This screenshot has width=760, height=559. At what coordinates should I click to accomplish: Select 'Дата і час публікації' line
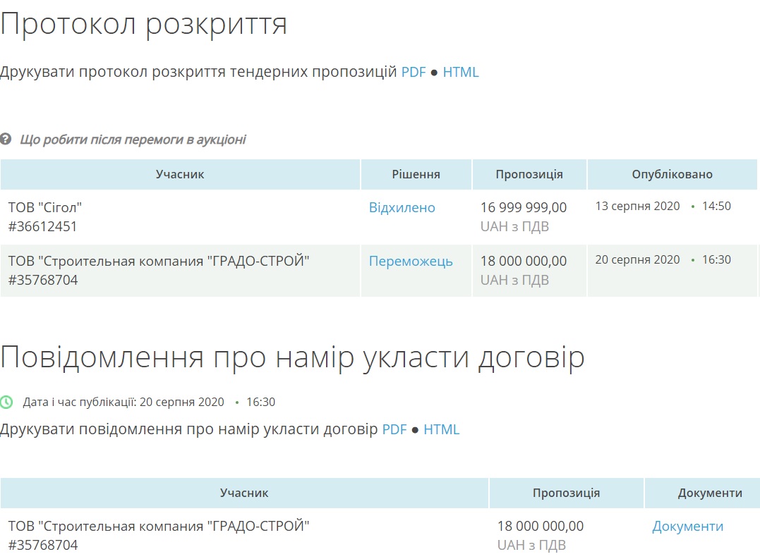pos(149,403)
